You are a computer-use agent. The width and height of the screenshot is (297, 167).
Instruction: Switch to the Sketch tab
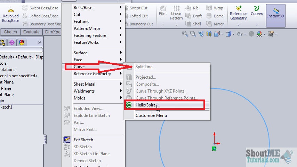pos(10,32)
